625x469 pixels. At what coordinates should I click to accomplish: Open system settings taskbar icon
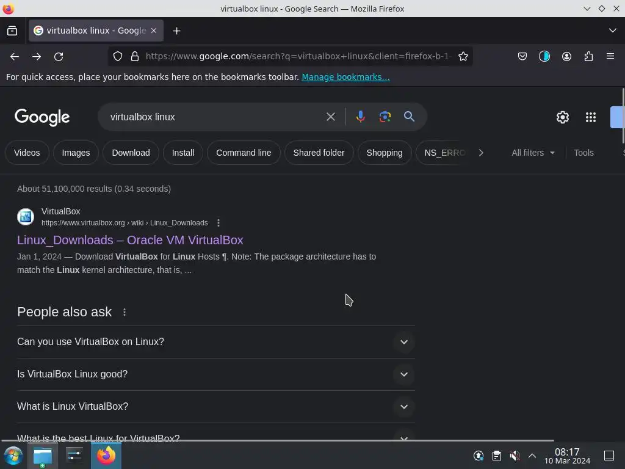tap(74, 456)
